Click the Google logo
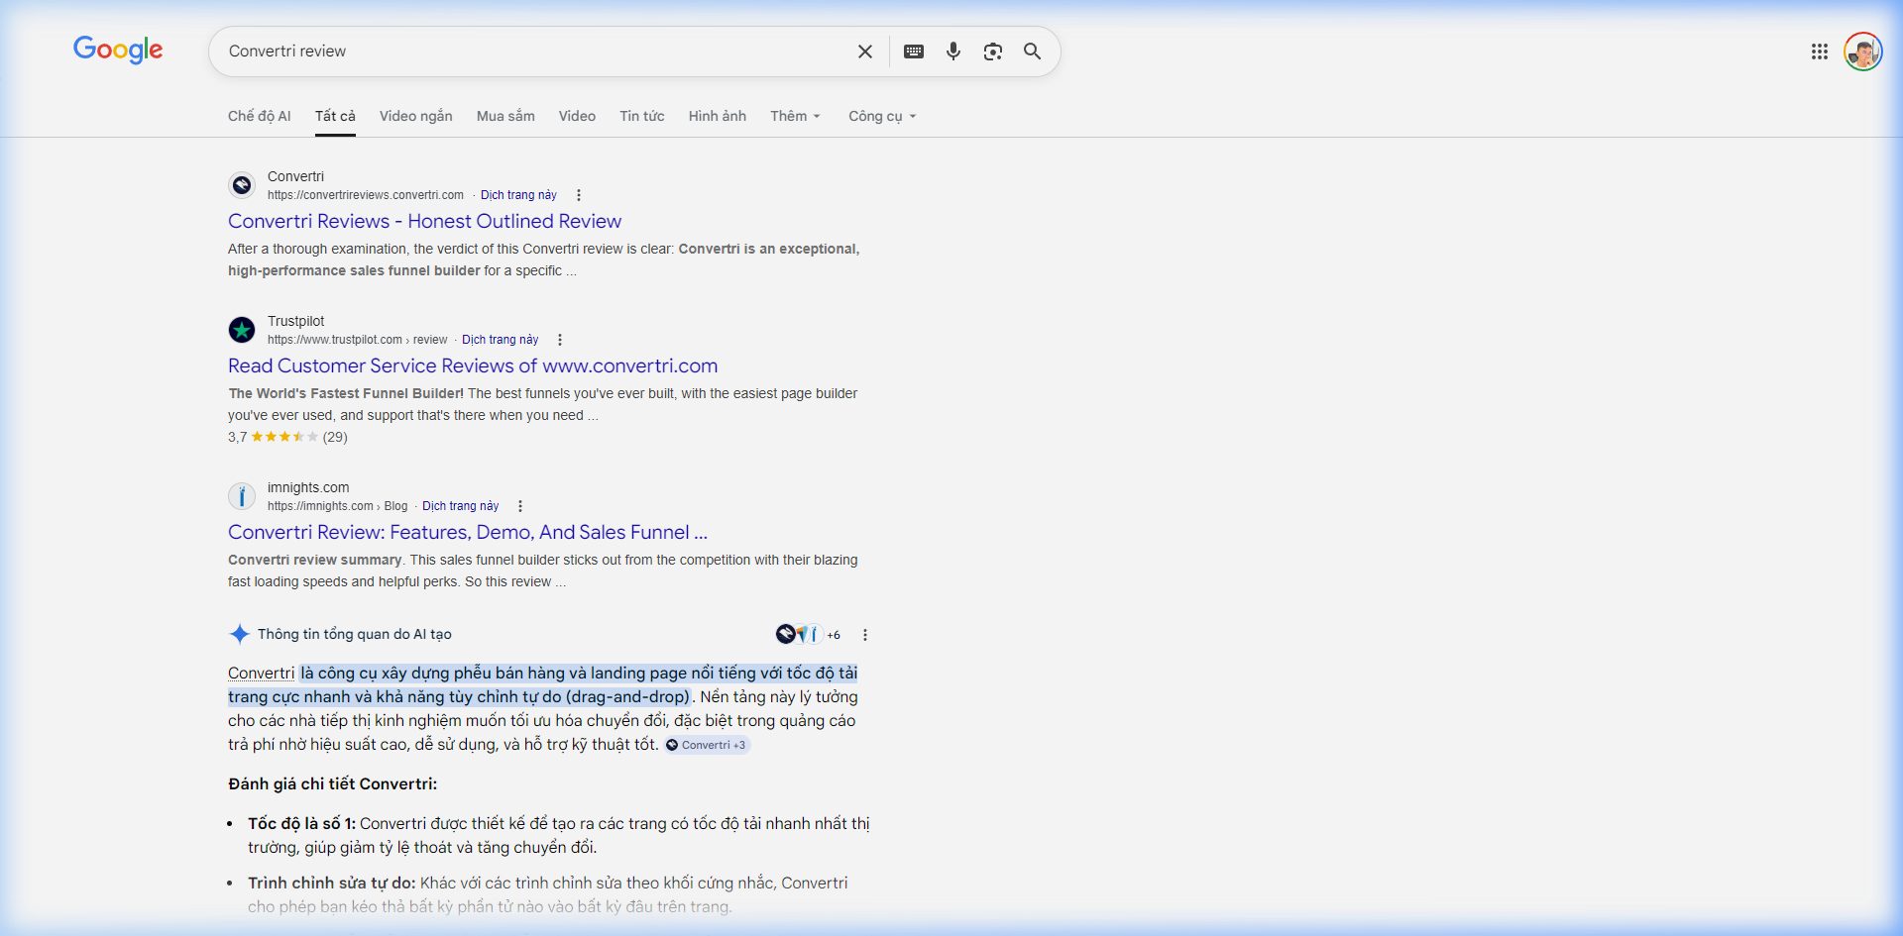Image resolution: width=1903 pixels, height=936 pixels. [118, 50]
